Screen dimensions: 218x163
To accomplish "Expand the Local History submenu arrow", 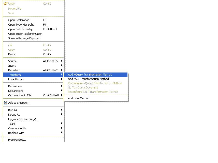I will (x=62, y=79).
